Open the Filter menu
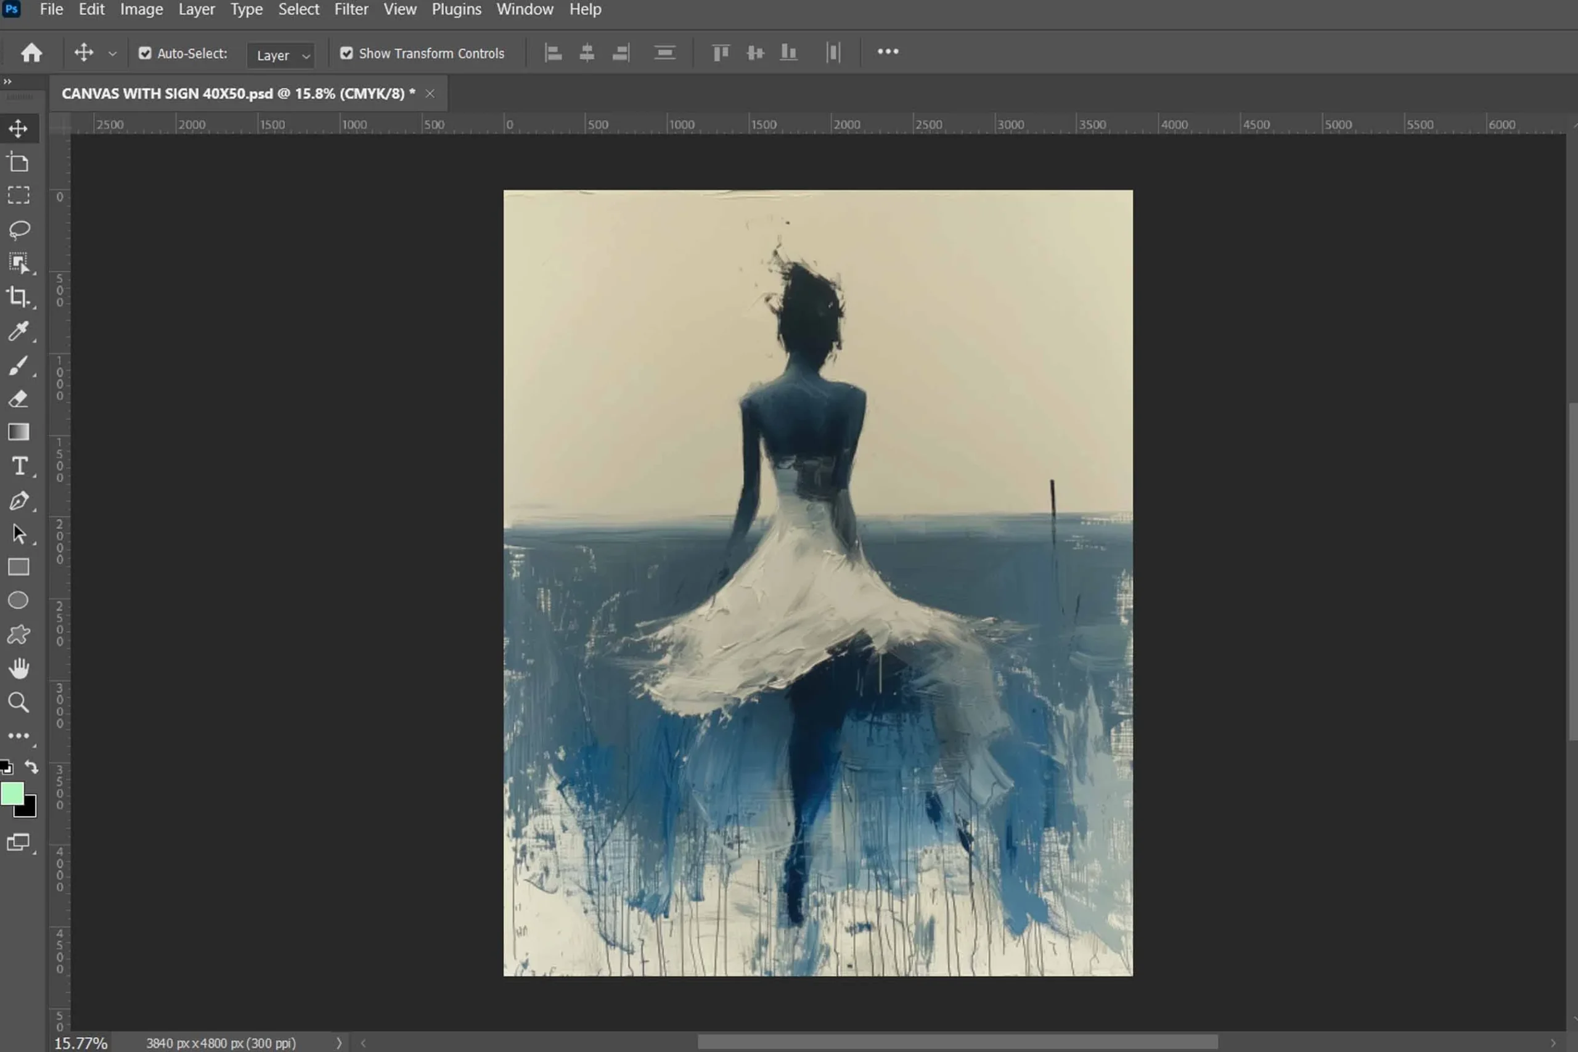The height and width of the screenshot is (1052, 1578). click(x=351, y=9)
